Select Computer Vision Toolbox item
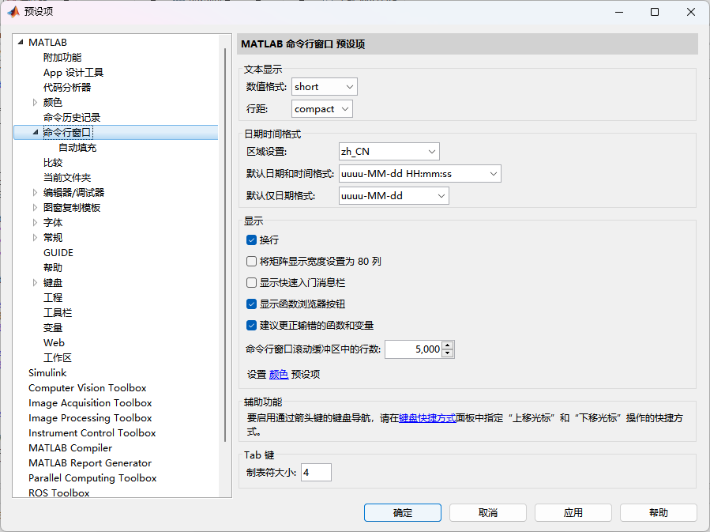This screenshot has height=532, width=710. (88, 388)
